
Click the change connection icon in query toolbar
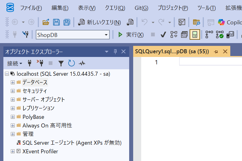(25, 34)
